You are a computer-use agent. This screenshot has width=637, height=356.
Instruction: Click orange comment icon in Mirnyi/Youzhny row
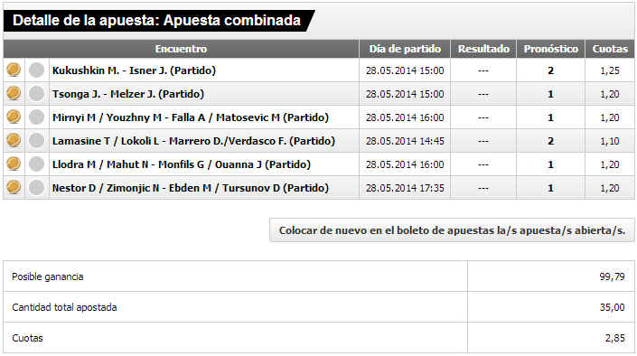tap(14, 117)
